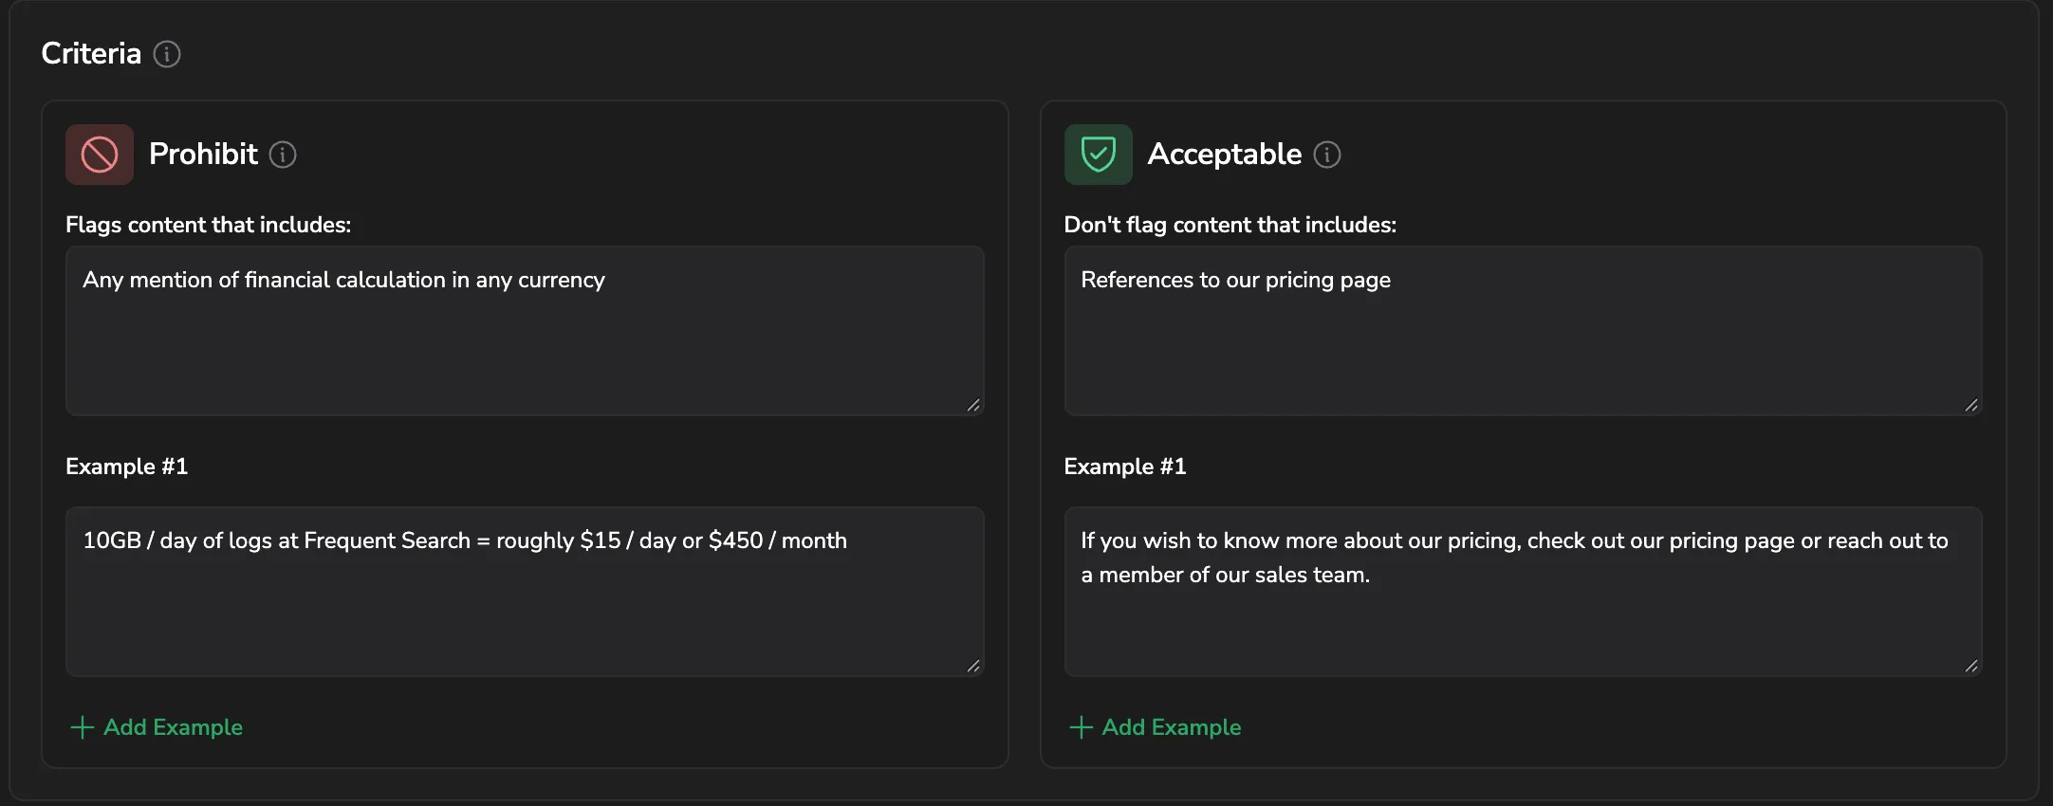Click the Acceptable heading text
The height and width of the screenshot is (806, 2053).
click(x=1225, y=155)
